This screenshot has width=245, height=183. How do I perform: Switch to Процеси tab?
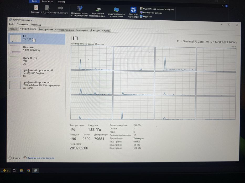tap(13, 29)
